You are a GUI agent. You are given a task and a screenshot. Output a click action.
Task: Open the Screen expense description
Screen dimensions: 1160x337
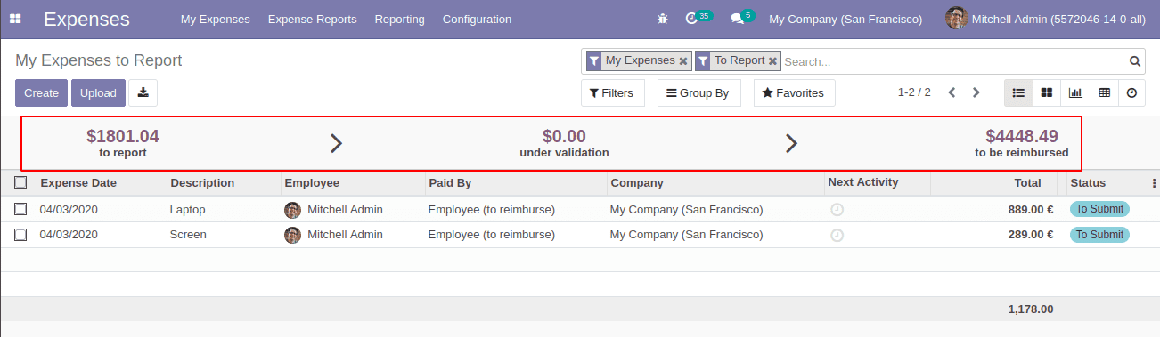point(188,235)
